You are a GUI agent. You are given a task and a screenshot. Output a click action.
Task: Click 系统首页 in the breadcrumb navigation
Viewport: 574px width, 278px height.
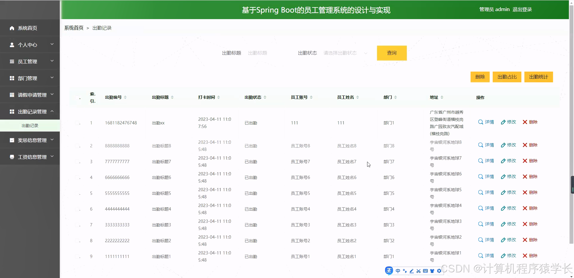(x=74, y=28)
